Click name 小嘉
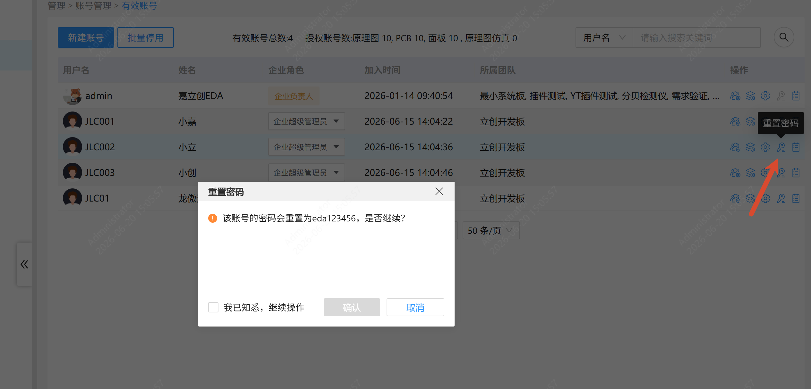Viewport: 811px width, 389px height. 187,121
